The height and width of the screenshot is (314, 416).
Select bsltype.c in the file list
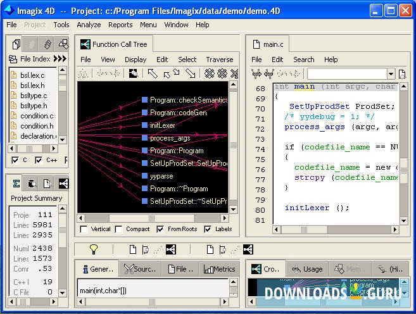tap(34, 96)
